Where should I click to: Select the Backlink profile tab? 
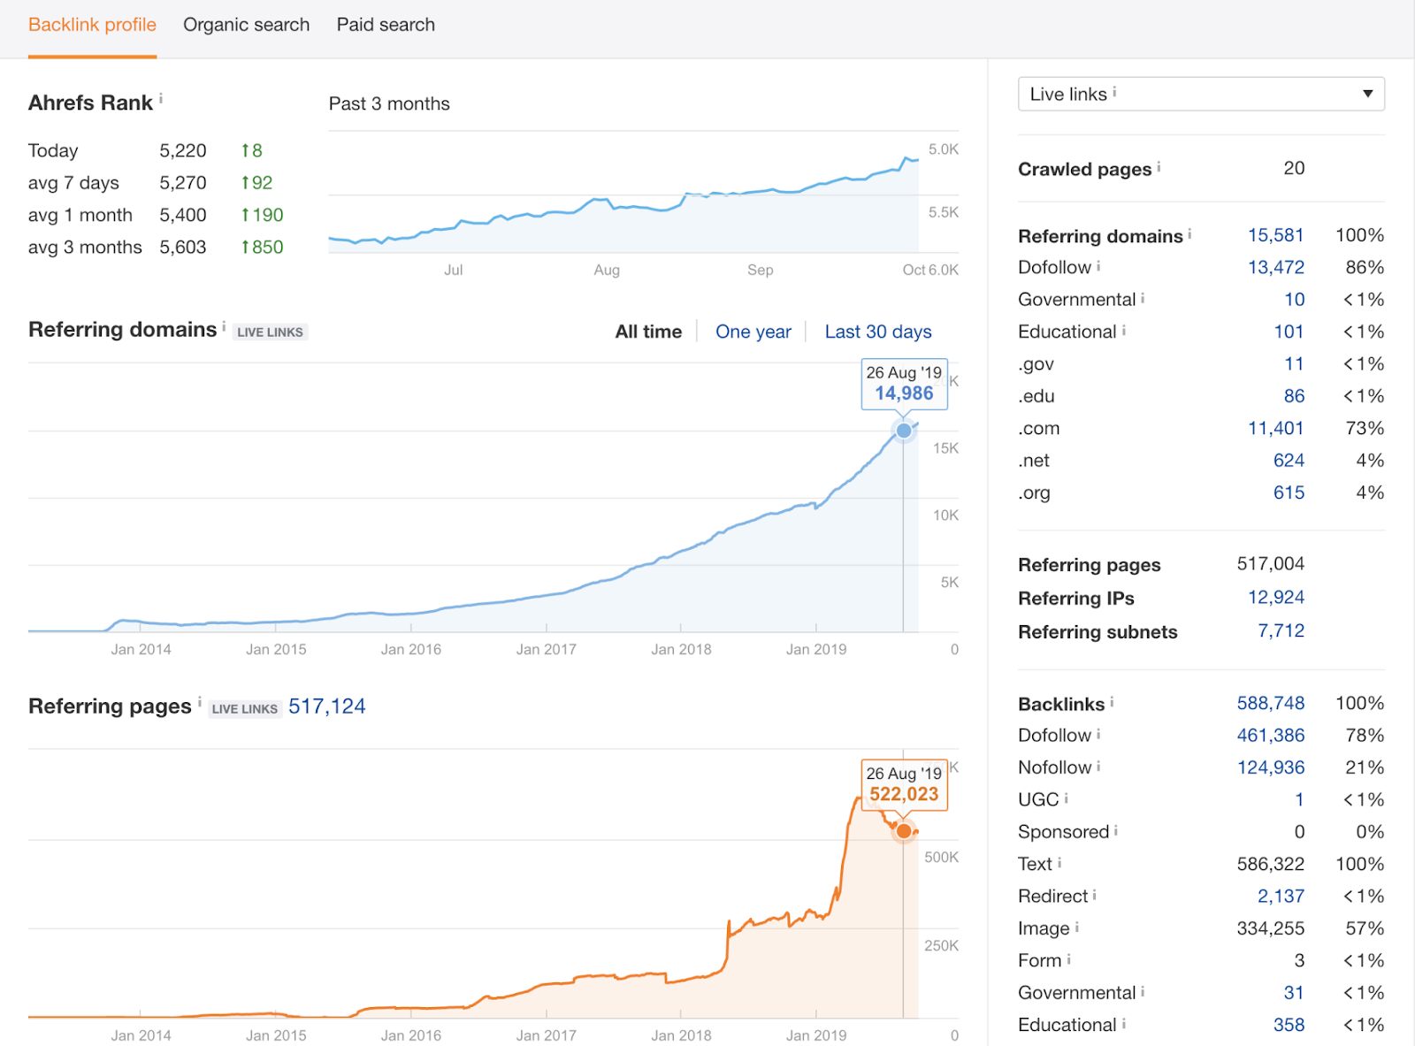click(92, 25)
